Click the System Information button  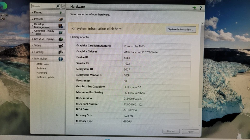(x=181, y=29)
